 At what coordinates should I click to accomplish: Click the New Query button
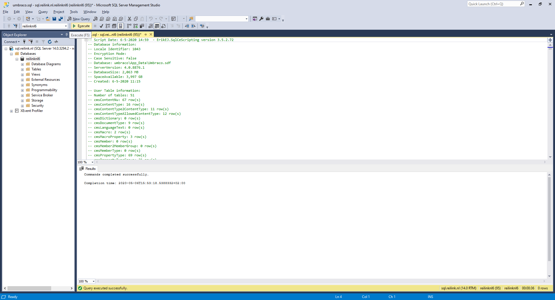[79, 19]
